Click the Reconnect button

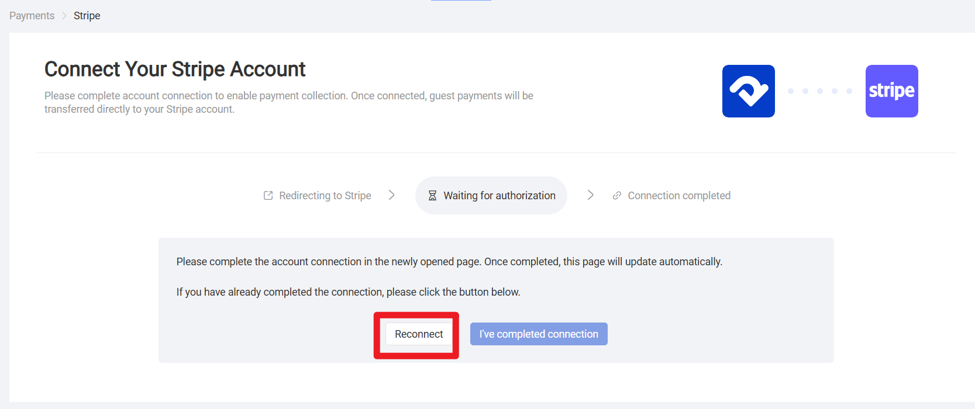pyautogui.click(x=419, y=334)
